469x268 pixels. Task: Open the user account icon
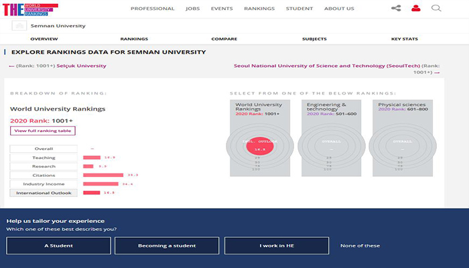click(416, 8)
